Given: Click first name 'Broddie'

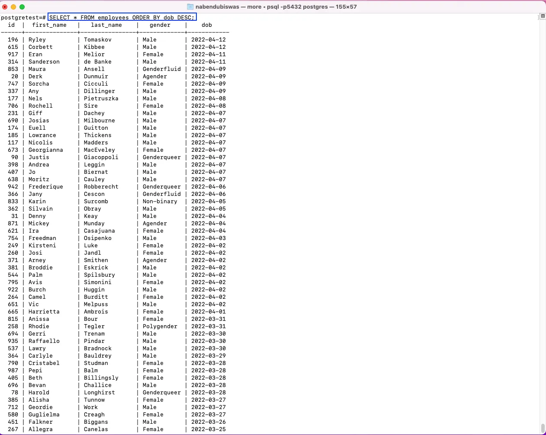Looking at the screenshot, I should pyautogui.click(x=41, y=268).
